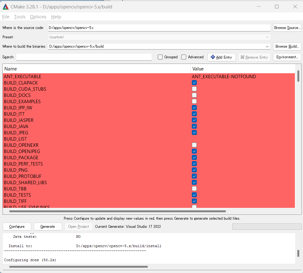Uncheck the BUILD_PACKAGE checkbox
Screen dimensions: 303x273
(x=194, y=157)
